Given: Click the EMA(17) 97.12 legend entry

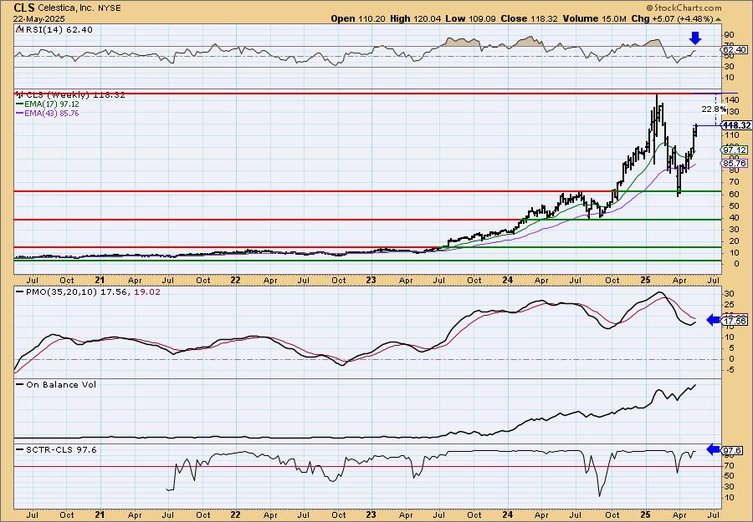Looking at the screenshot, I should coord(48,104).
